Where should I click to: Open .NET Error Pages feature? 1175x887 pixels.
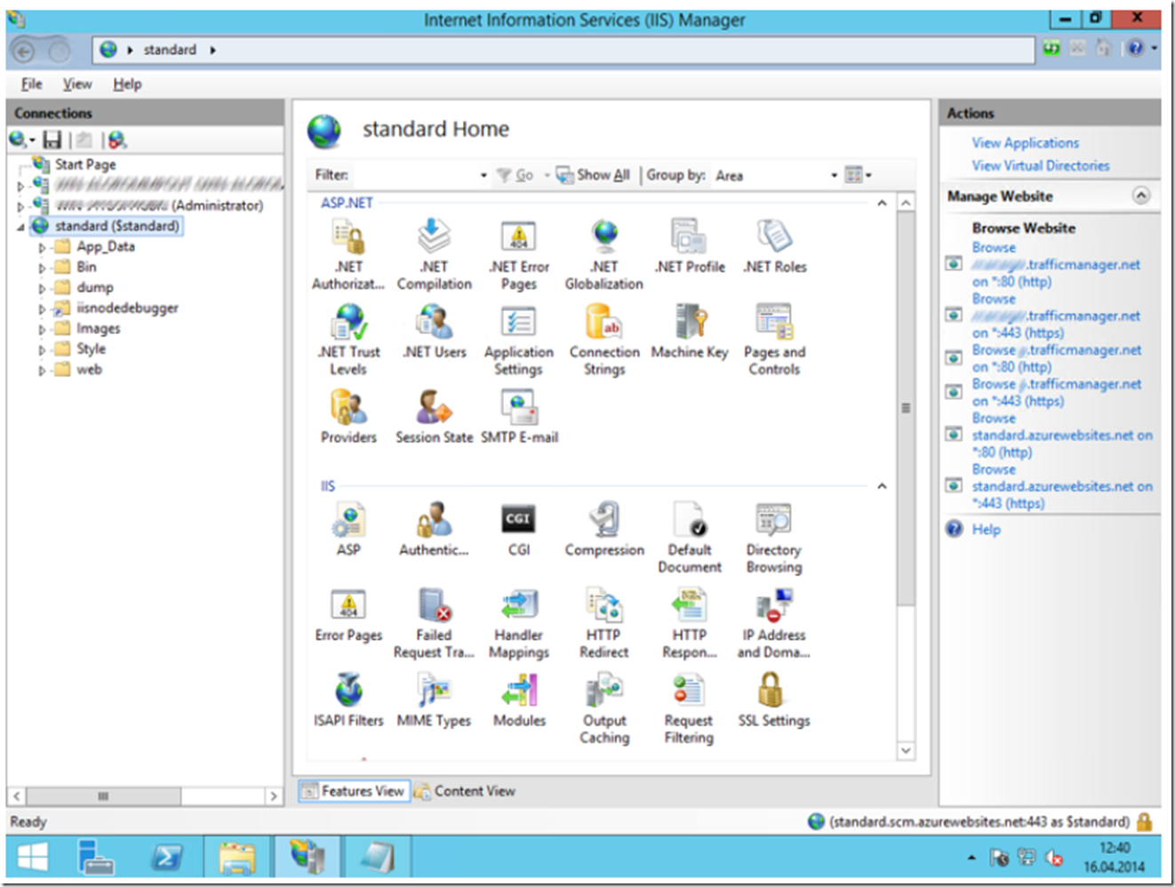(519, 255)
